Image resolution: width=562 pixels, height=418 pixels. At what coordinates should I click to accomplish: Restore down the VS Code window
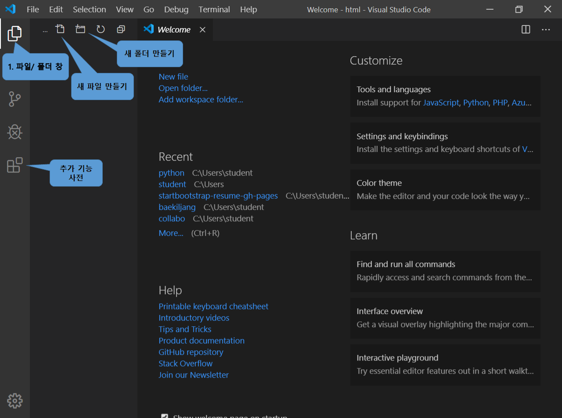coord(519,9)
